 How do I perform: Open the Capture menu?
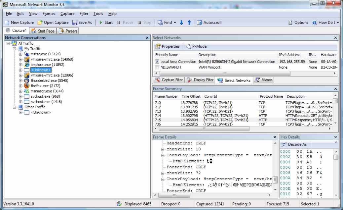coord(67,14)
